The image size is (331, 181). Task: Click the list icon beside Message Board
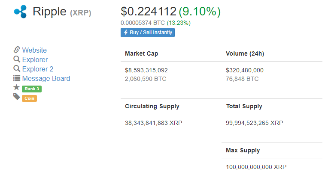tap(17, 78)
